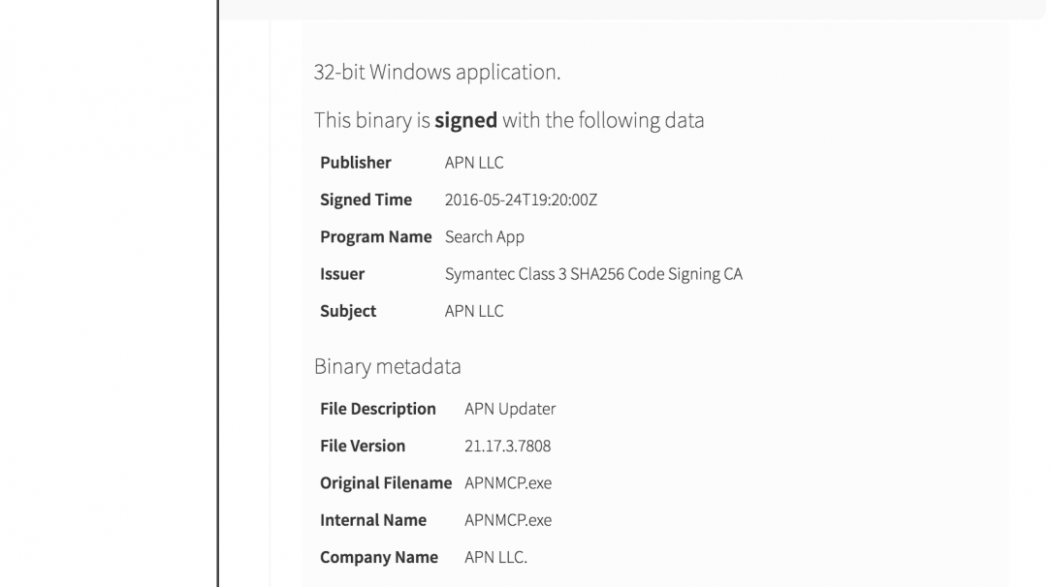
Task: Click the Symantec Class 3 SHA256 issuer value
Action: pyautogui.click(x=593, y=274)
